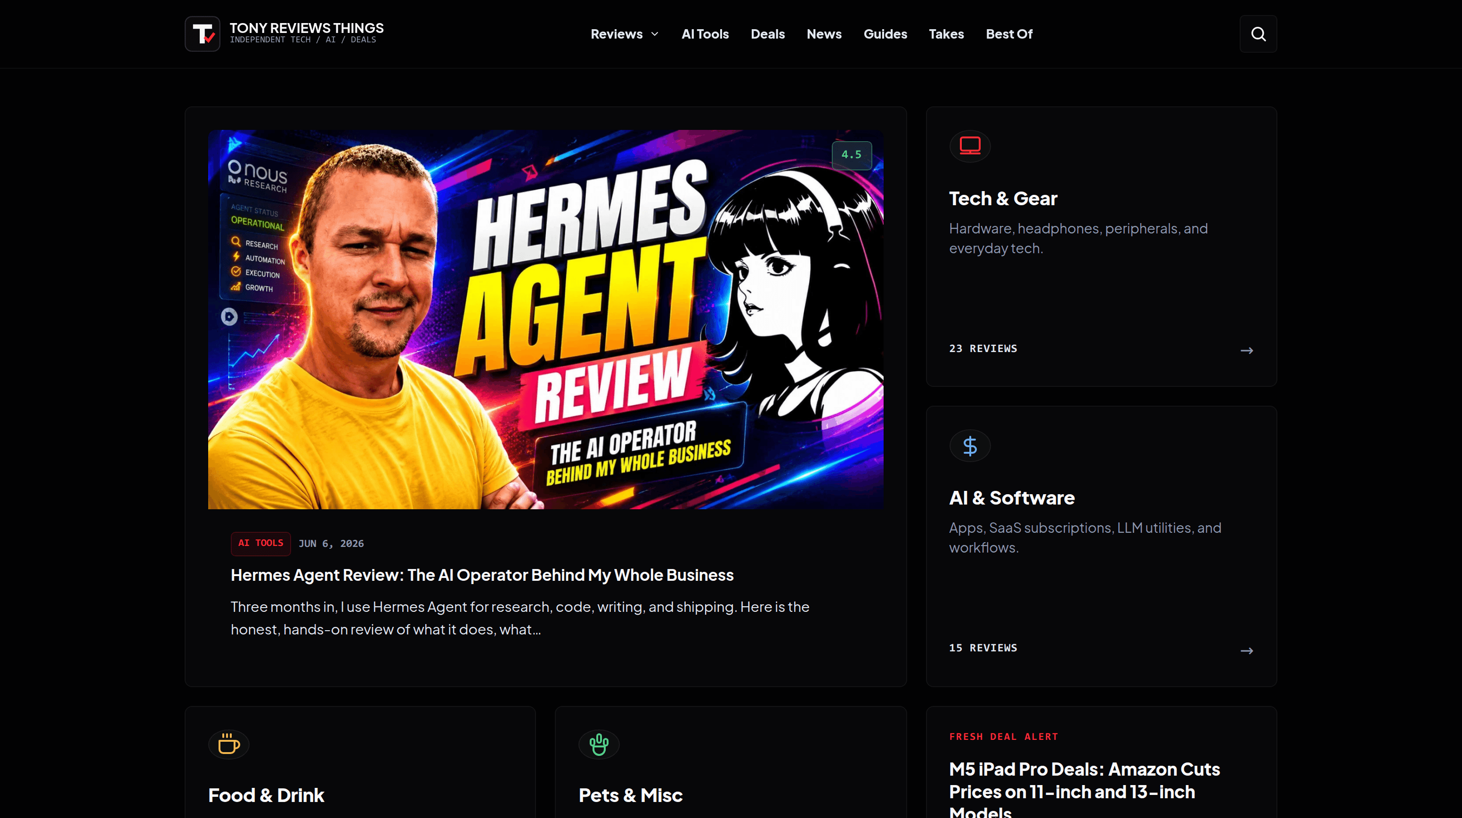1462x818 pixels.
Task: Open the Hermes Agent Review article title
Action: click(x=482, y=575)
